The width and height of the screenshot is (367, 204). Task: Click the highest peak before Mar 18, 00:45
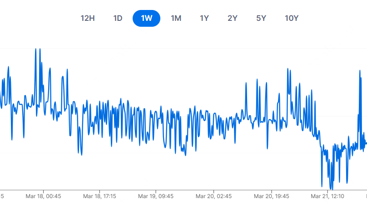coord(36,49)
